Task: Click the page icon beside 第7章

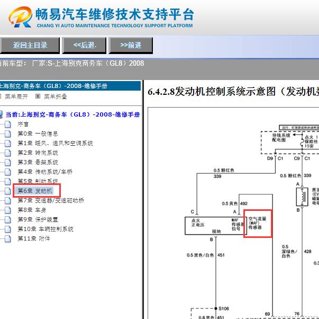Action: [8, 200]
